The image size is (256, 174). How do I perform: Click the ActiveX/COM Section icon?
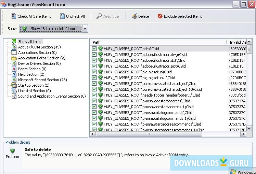pyautogui.click(x=14, y=47)
